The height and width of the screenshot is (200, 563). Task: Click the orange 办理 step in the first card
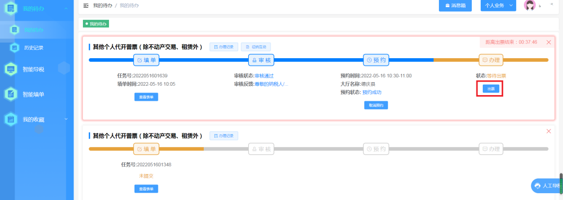coord(491,60)
